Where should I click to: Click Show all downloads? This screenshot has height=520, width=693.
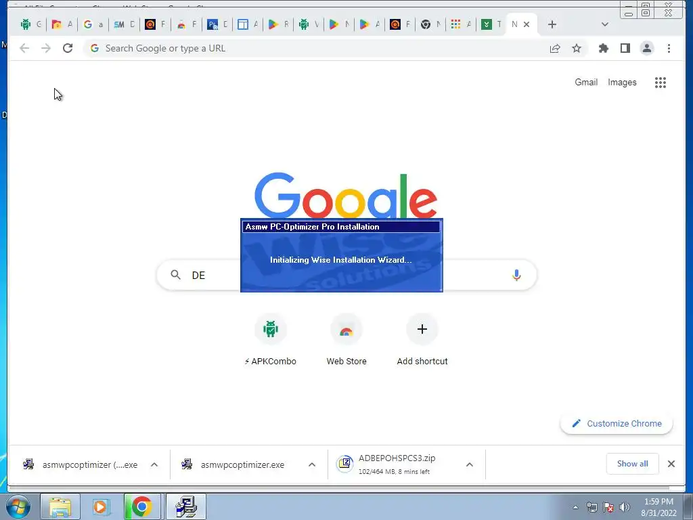pos(633,464)
